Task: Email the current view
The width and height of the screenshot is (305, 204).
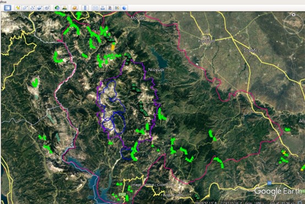Action: coord(95,8)
